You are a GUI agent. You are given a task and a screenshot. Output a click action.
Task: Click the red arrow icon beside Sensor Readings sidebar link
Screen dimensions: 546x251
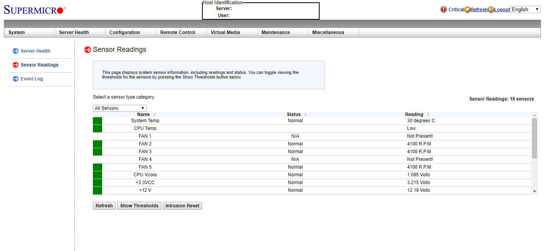(x=15, y=65)
